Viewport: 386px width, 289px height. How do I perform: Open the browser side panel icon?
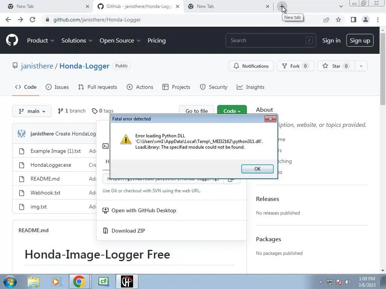(354, 20)
